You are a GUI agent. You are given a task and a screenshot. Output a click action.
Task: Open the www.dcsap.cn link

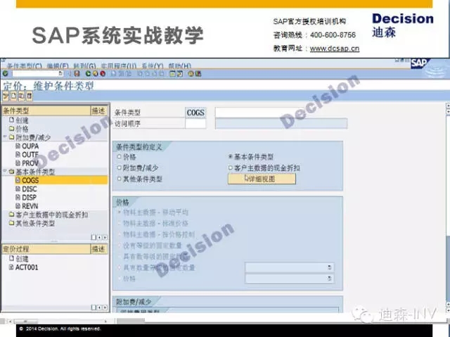click(335, 49)
